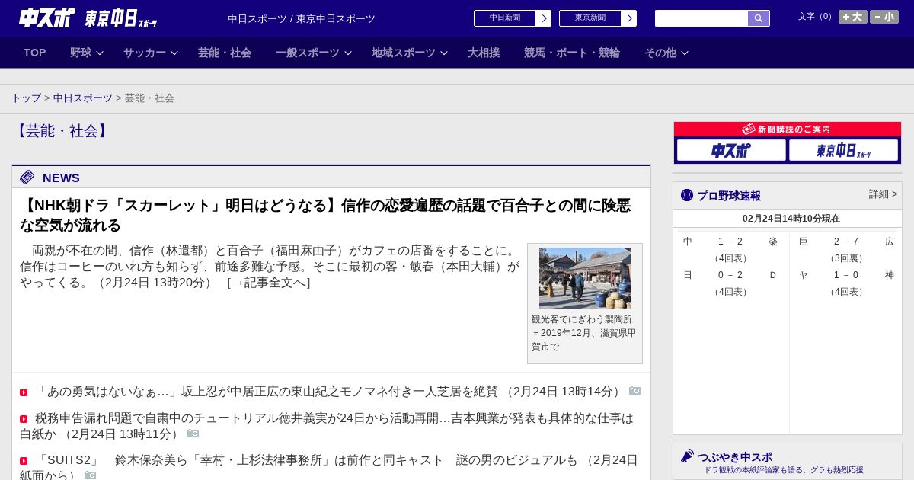Click 詳細 > in the baseball scores panel
The height and width of the screenshot is (480, 914).
[x=884, y=194]
